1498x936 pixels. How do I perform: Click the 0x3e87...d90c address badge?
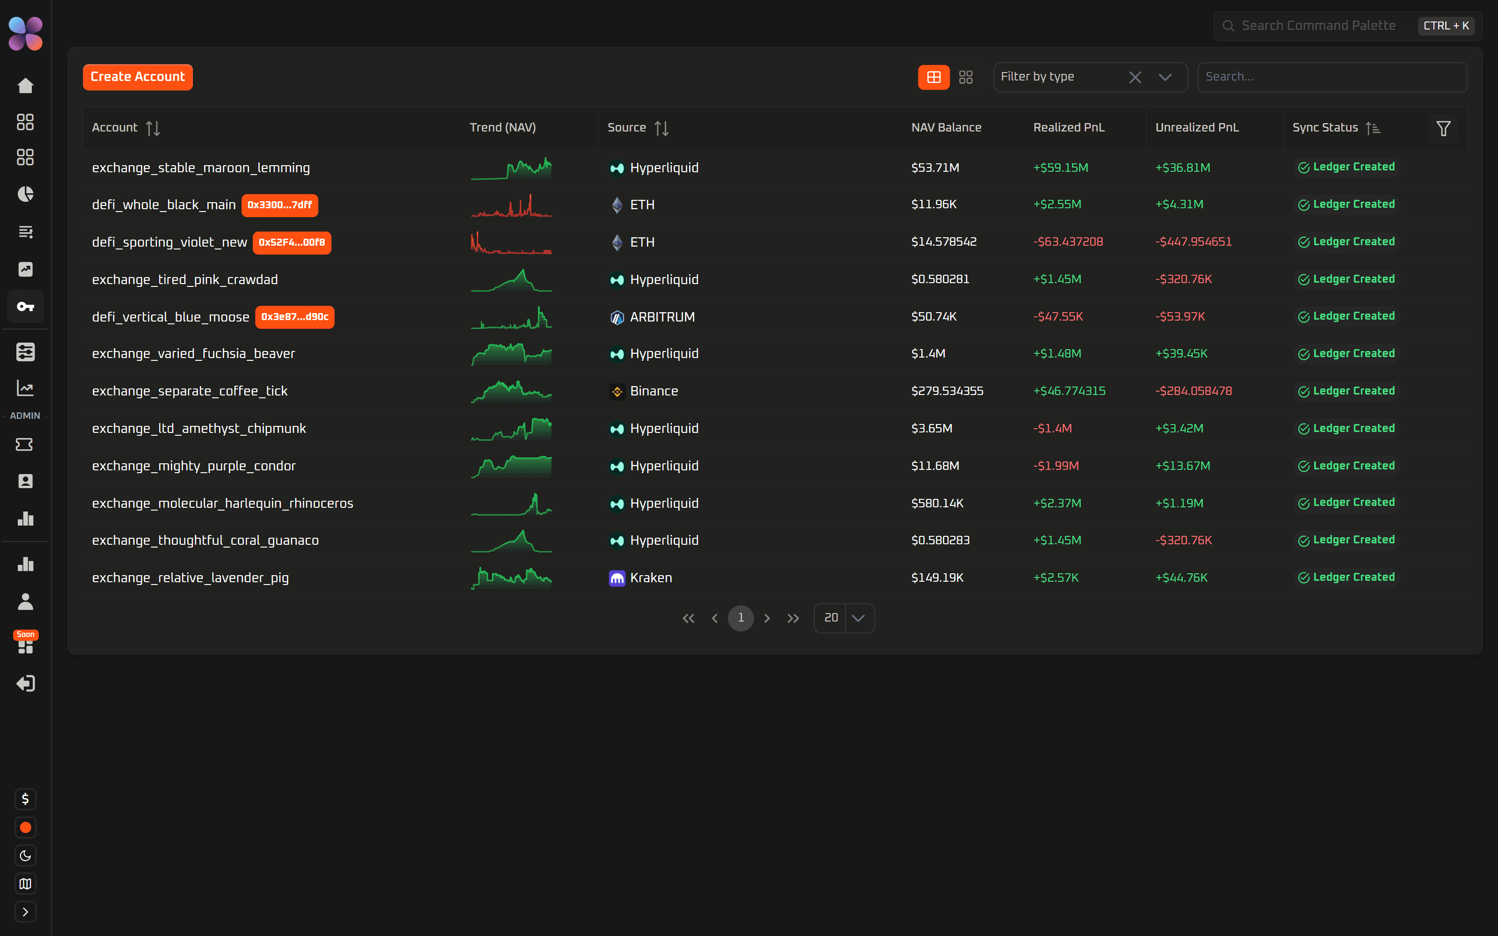click(294, 317)
